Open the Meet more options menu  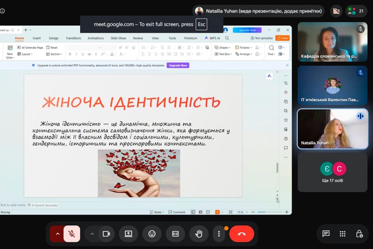pos(219,234)
